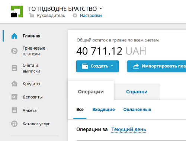The height and width of the screenshot is (141, 186).
Task: Click the Создать button
Action: (x=97, y=66)
